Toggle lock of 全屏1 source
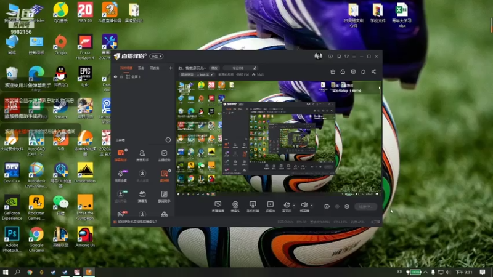The width and height of the screenshot is (493, 277). point(121,76)
